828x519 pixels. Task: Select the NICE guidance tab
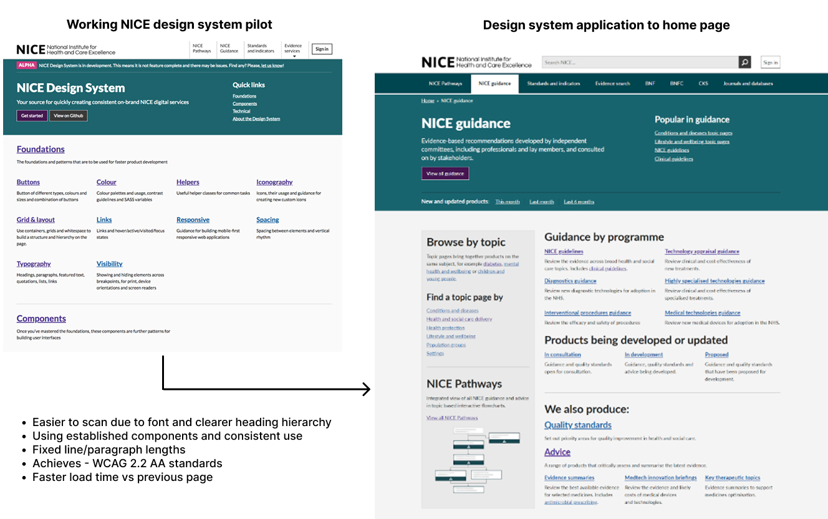(x=494, y=84)
